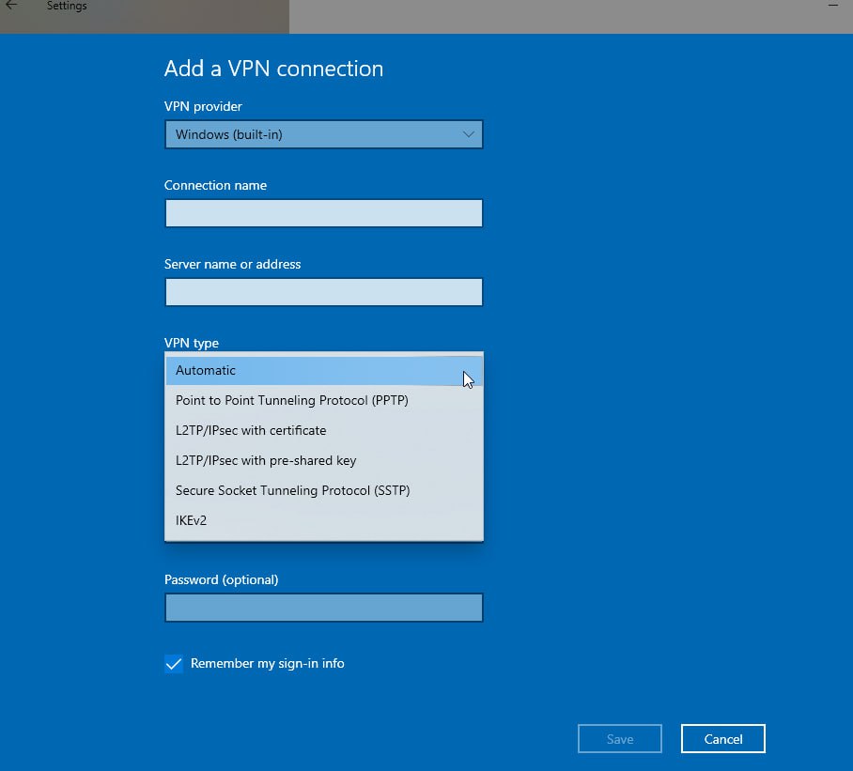
Task: Click the Password (optional) field
Action: (x=324, y=608)
